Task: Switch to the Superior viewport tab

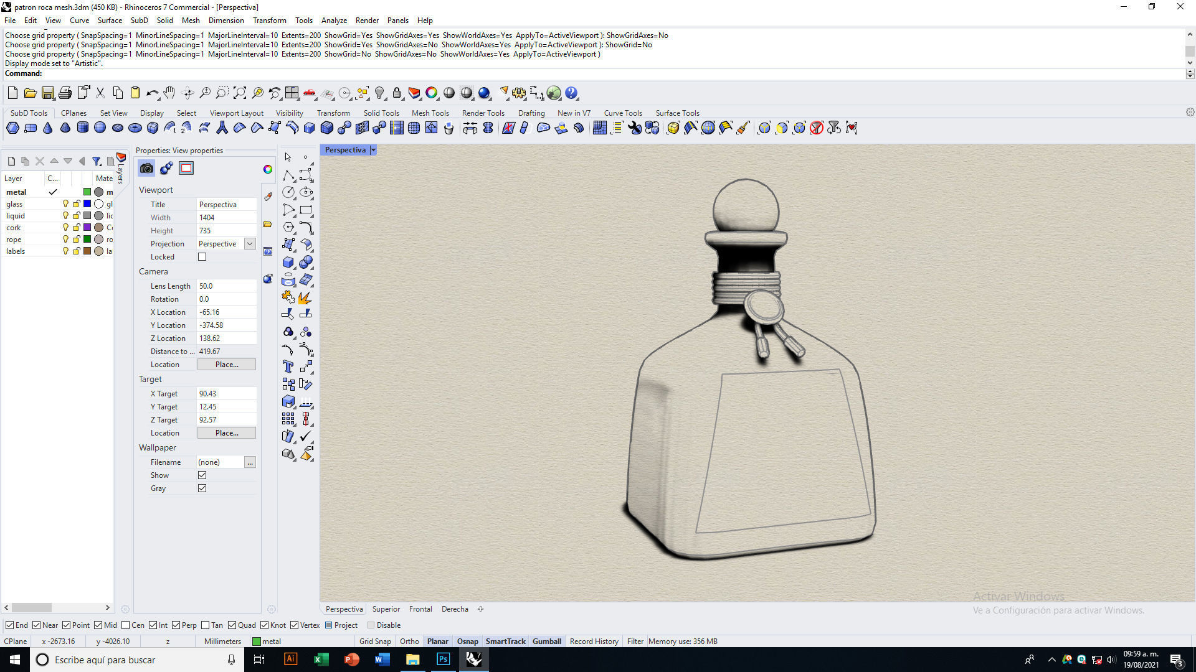Action: tap(386, 609)
